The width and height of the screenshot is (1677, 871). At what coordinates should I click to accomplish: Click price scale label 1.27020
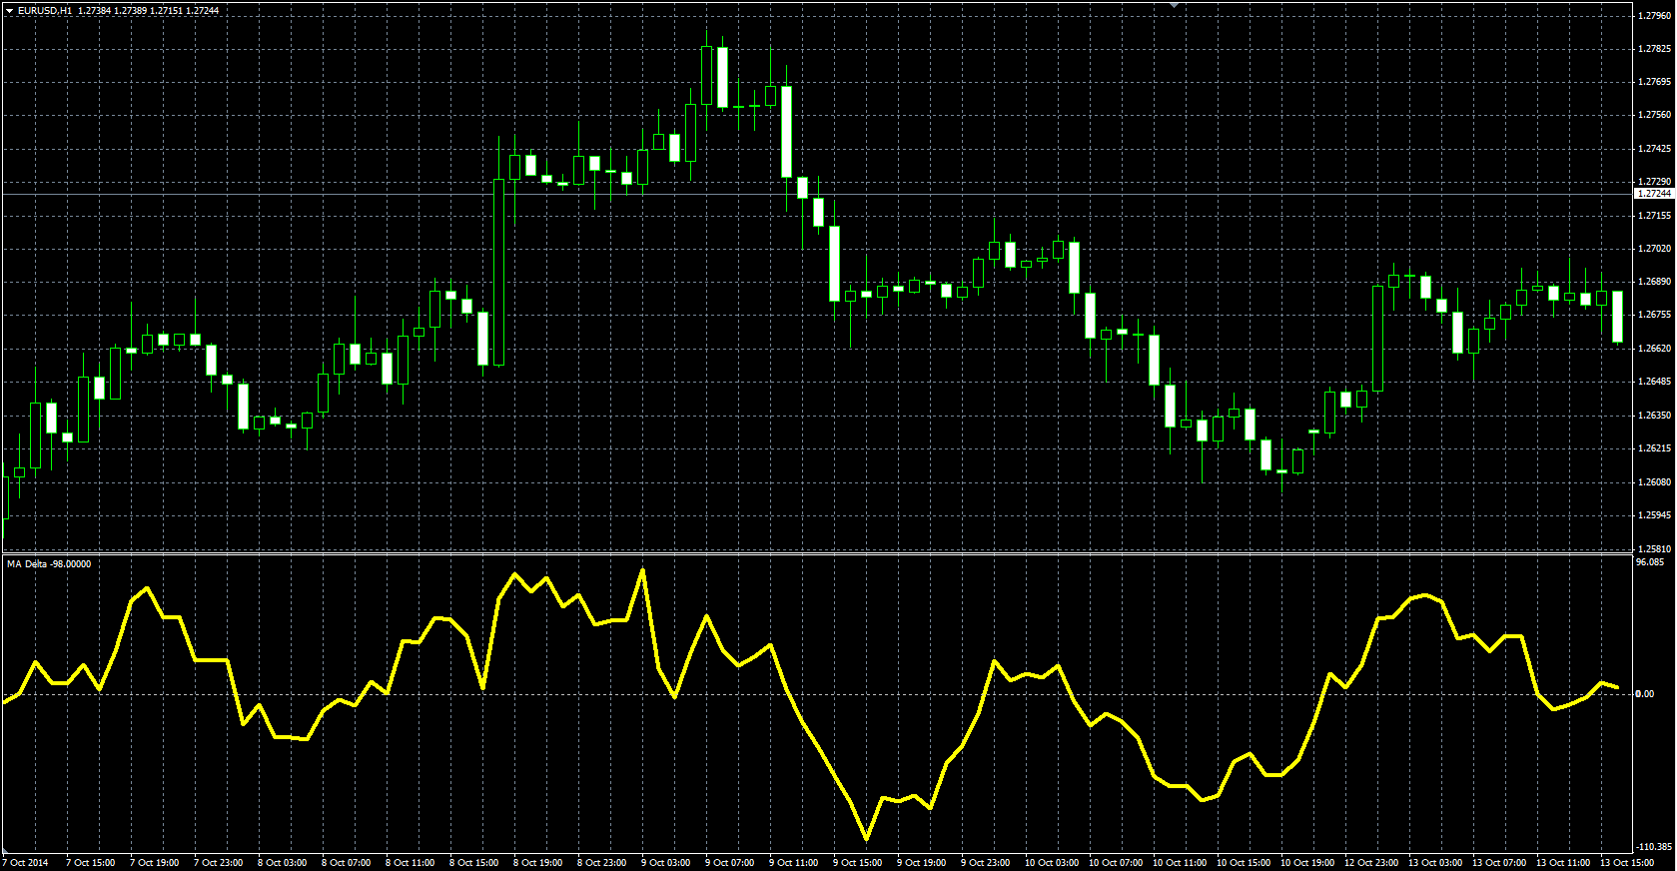[1655, 249]
